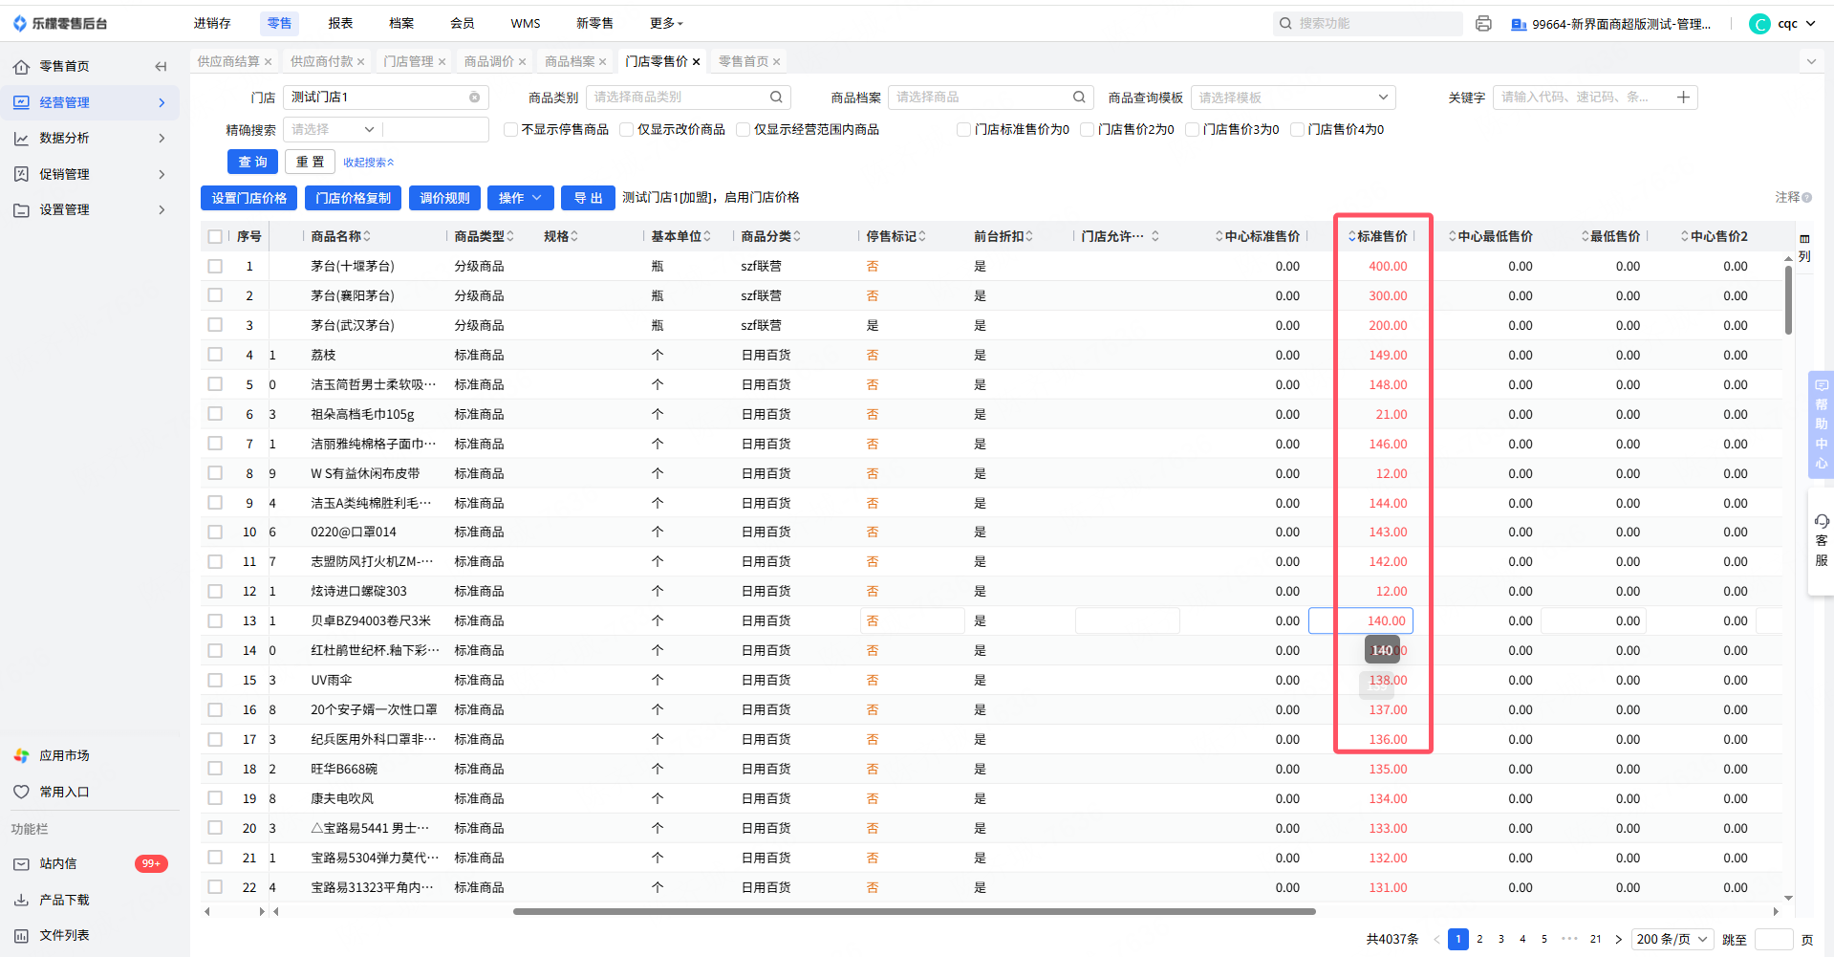Toggle 门店标准售价为0 checkbox
The height and width of the screenshot is (957, 1834).
click(x=964, y=130)
